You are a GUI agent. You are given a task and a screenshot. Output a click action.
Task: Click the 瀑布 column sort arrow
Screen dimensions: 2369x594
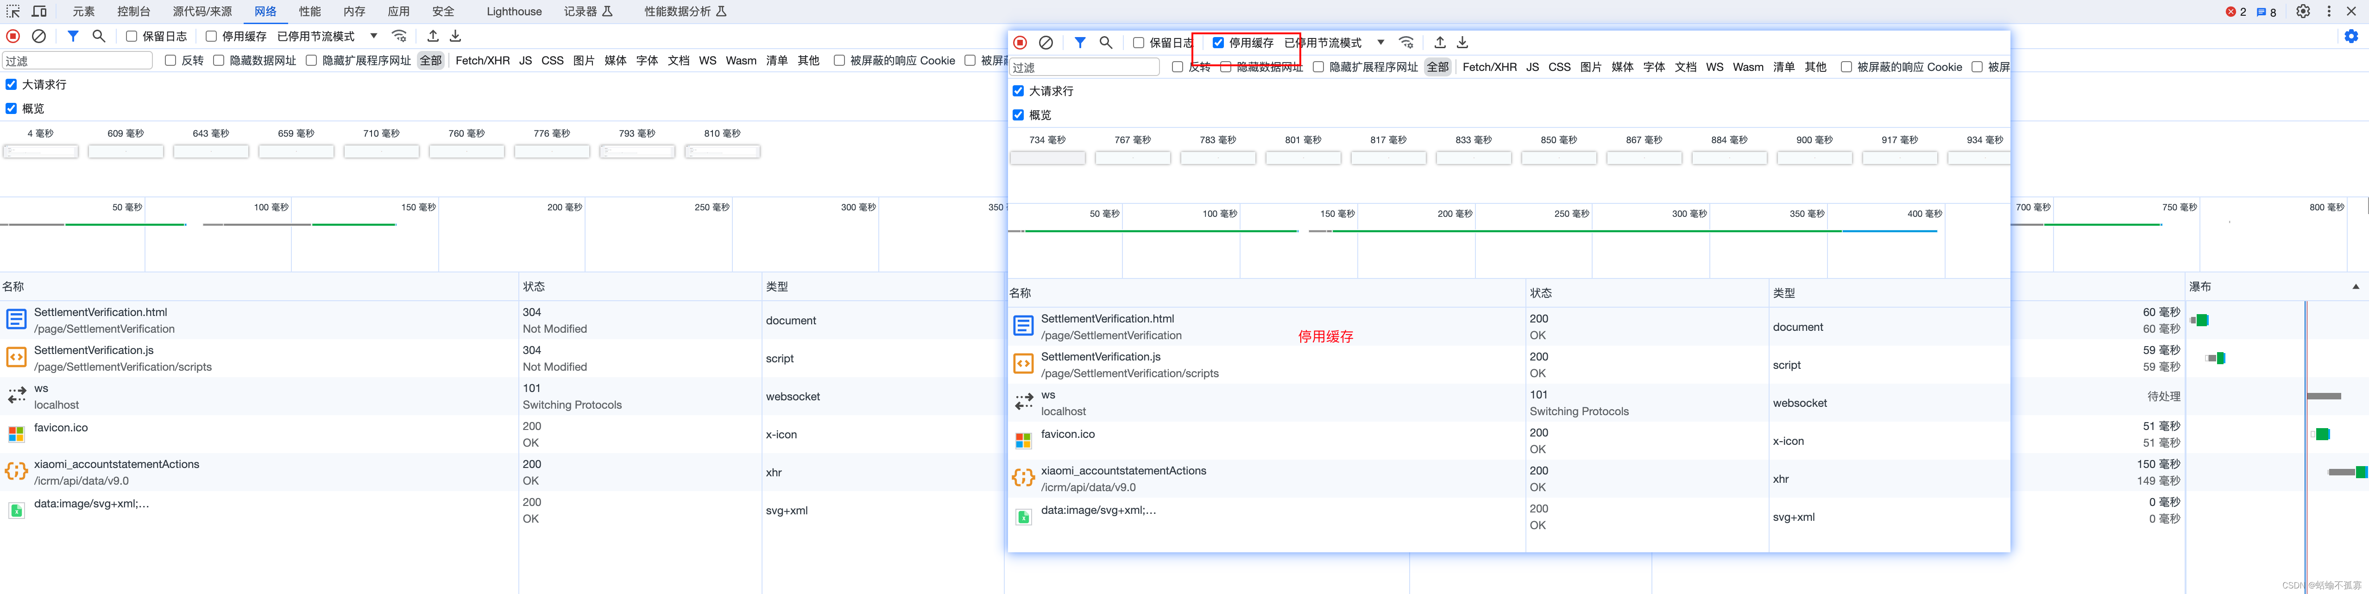pos(2355,287)
